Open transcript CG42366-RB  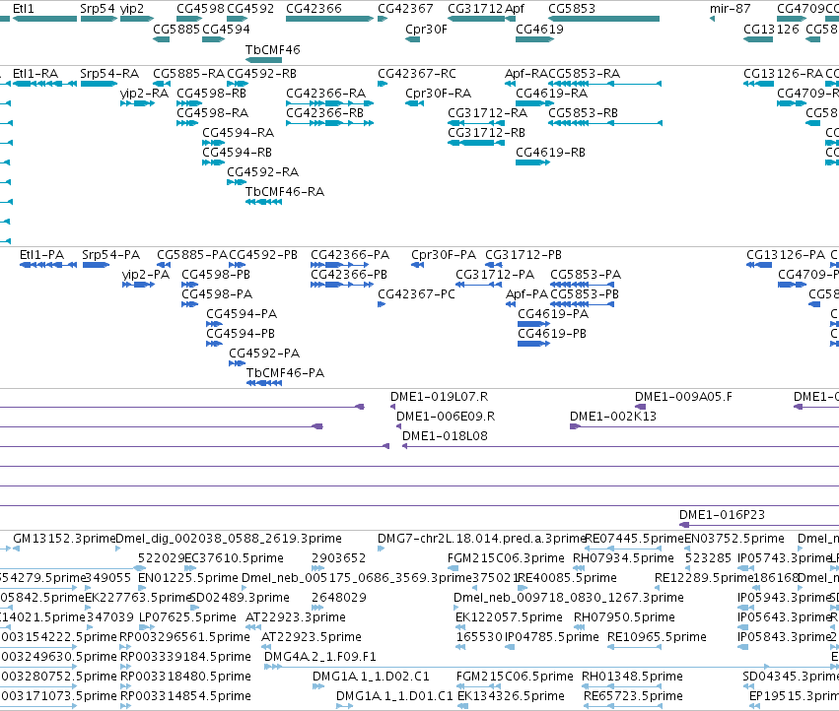(329, 123)
